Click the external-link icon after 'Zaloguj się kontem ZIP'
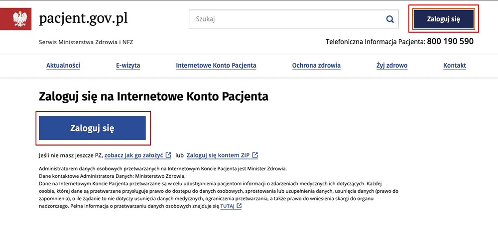This screenshot has width=498, height=226. tap(255, 155)
